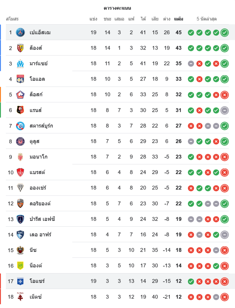235x308 pixels.
Task: Click the ลอริยองต์ team name
Action: pyautogui.click(x=40, y=203)
